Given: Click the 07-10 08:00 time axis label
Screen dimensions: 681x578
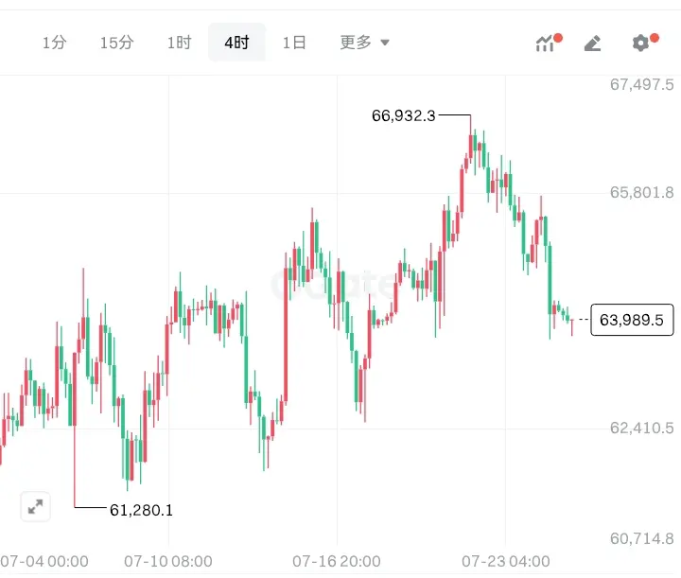Looking at the screenshot, I should tap(168, 561).
